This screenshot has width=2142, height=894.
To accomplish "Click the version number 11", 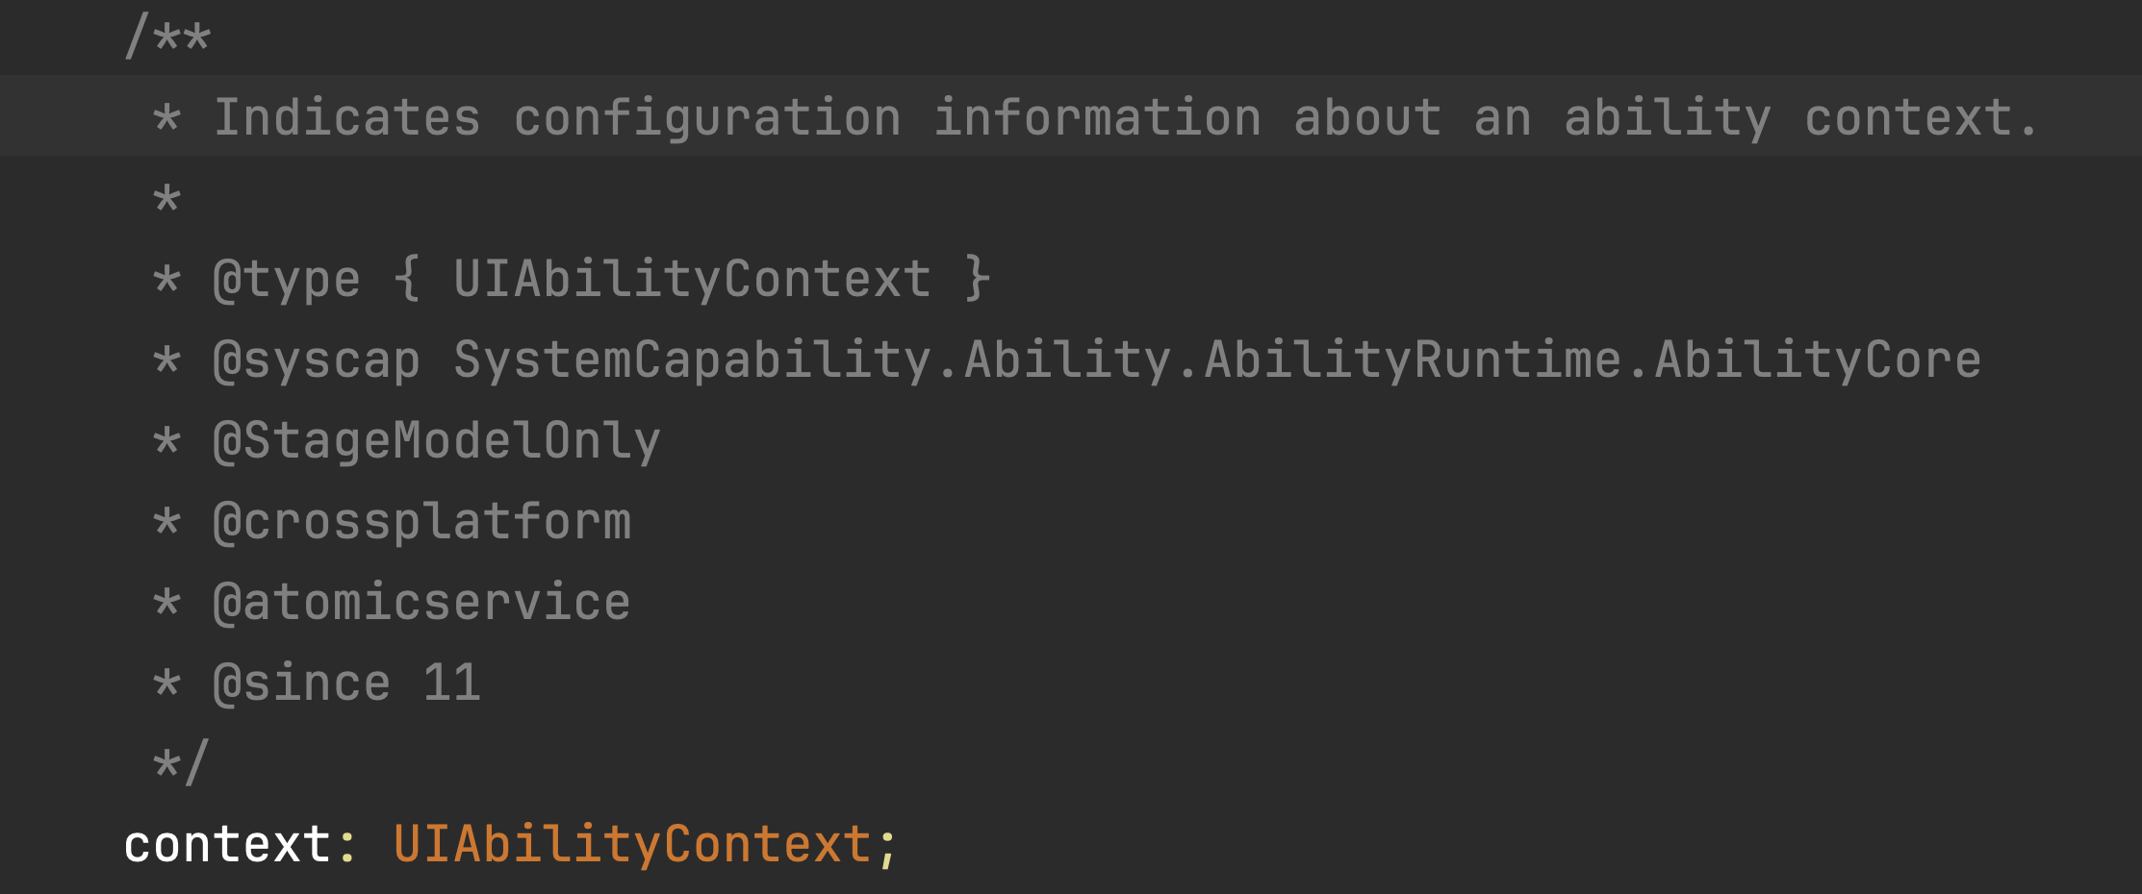I will tap(452, 683).
